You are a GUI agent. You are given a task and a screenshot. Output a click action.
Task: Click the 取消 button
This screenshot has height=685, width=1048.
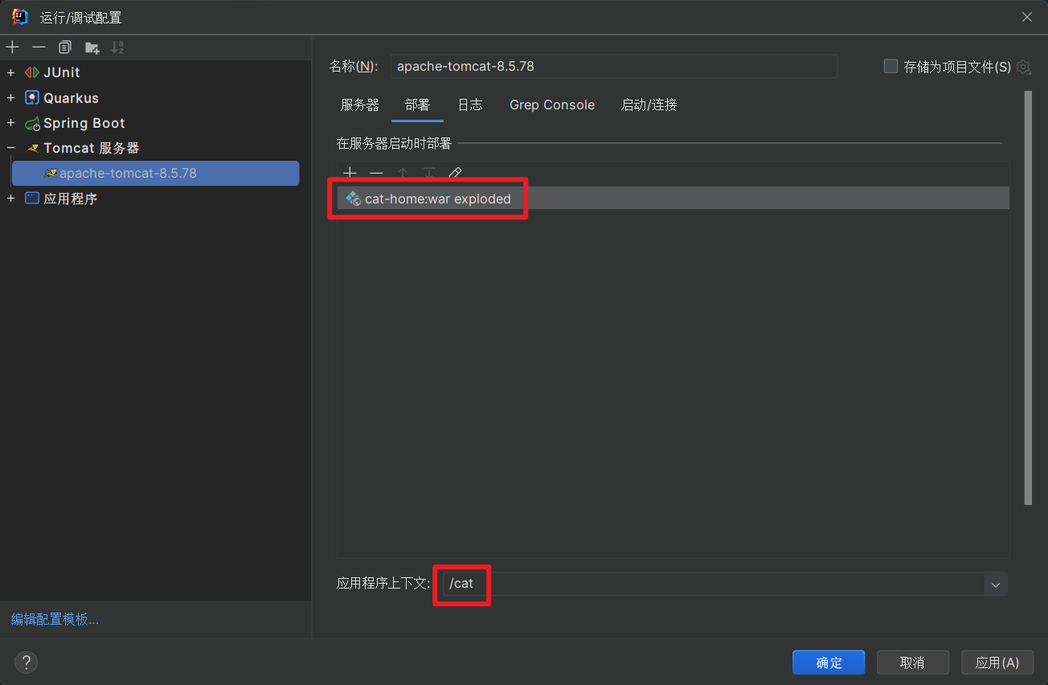912,662
